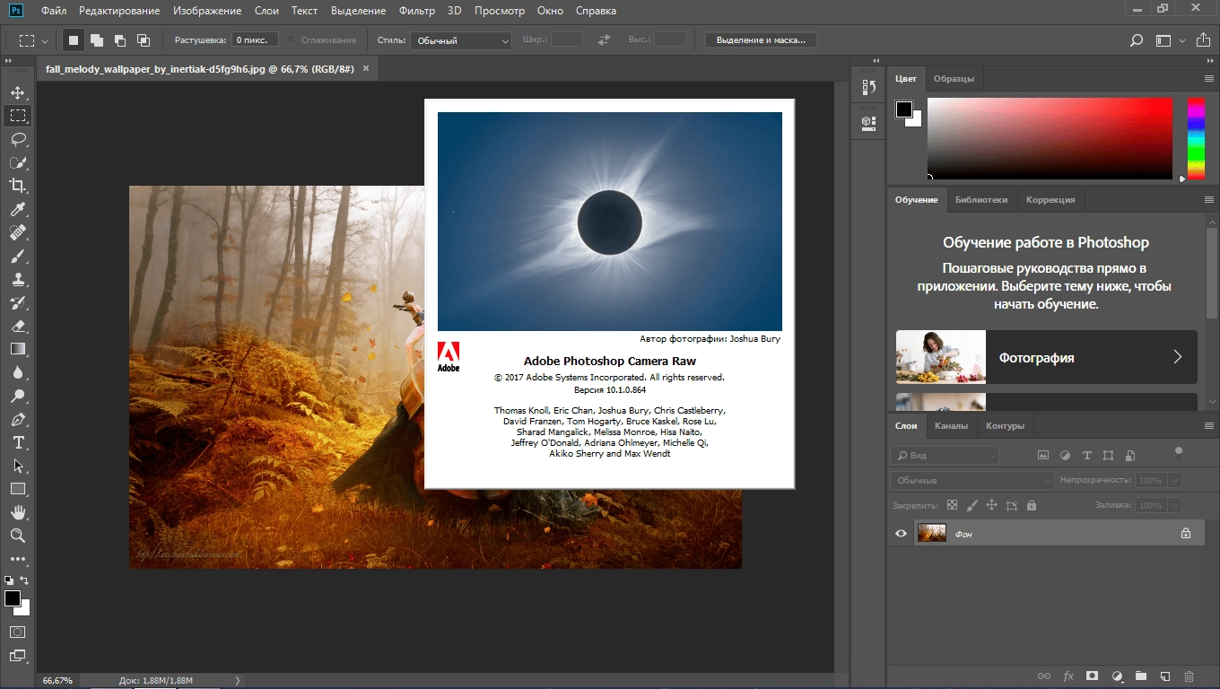Select the Фон layer thumbnail
This screenshot has height=689, width=1220.
point(933,534)
